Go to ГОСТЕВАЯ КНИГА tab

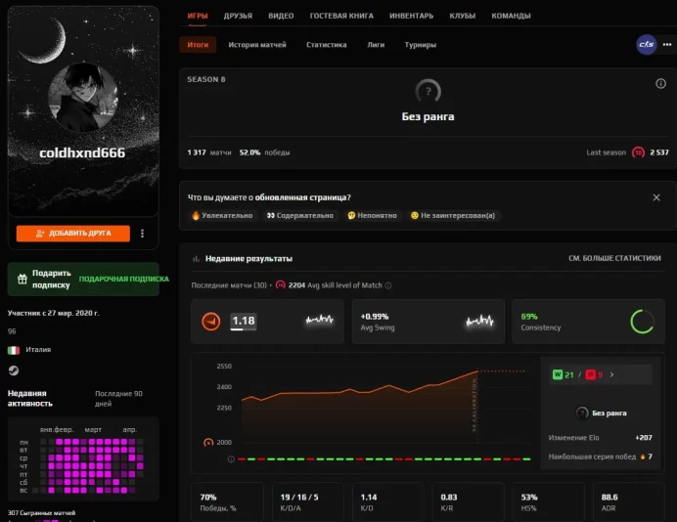point(341,16)
